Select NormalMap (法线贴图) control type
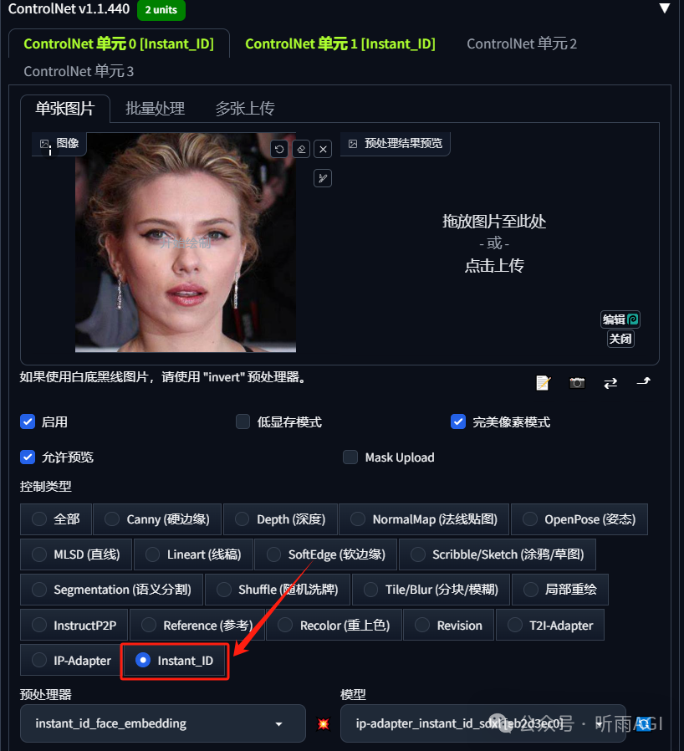Viewport: 684px width, 751px height. click(x=424, y=519)
